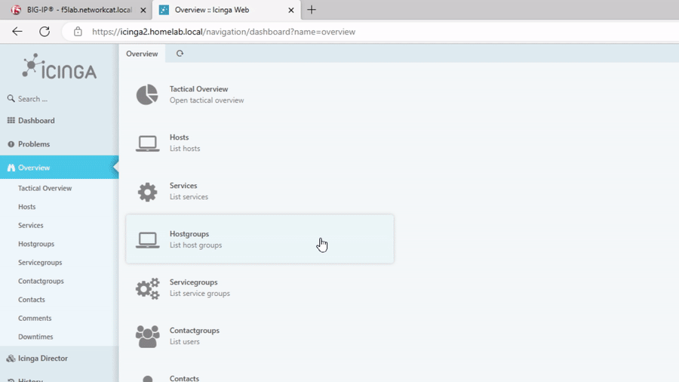The width and height of the screenshot is (679, 382).
Task: Open the Contacts dashlet link
Action: pos(184,378)
